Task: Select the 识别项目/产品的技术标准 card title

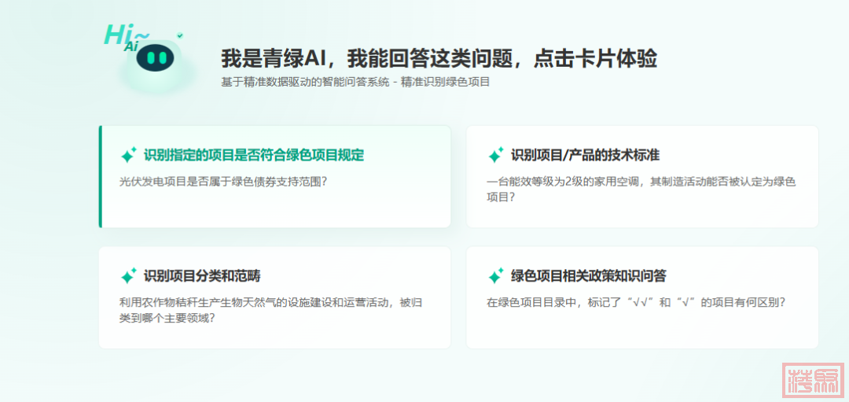Action: (x=585, y=155)
